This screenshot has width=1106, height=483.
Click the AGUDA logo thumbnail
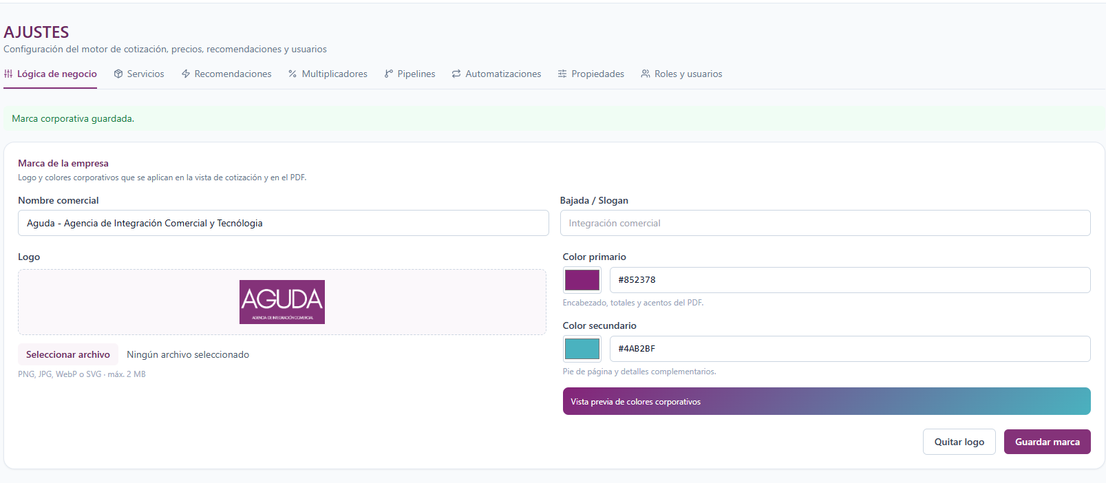(x=282, y=302)
